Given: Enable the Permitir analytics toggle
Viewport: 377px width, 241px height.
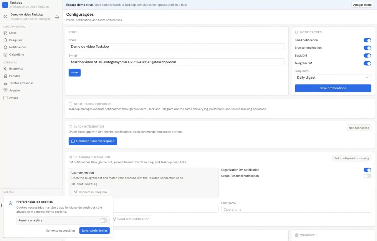Looking at the screenshot, I should coord(103,220).
